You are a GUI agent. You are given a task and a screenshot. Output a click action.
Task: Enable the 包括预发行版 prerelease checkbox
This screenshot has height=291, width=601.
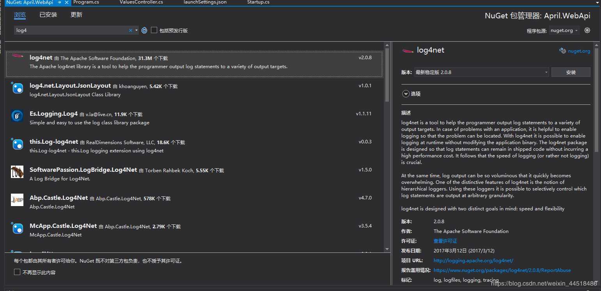[x=154, y=30]
